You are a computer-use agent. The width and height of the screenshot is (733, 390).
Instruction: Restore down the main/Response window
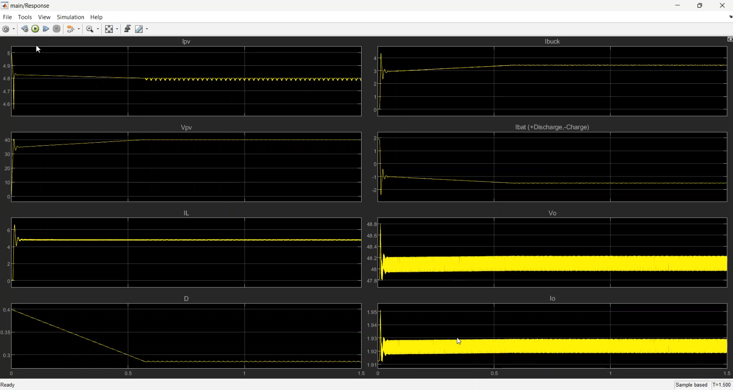coord(700,6)
